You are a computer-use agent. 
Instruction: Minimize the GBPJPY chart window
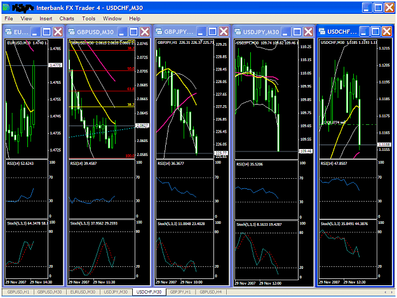tap(201, 32)
